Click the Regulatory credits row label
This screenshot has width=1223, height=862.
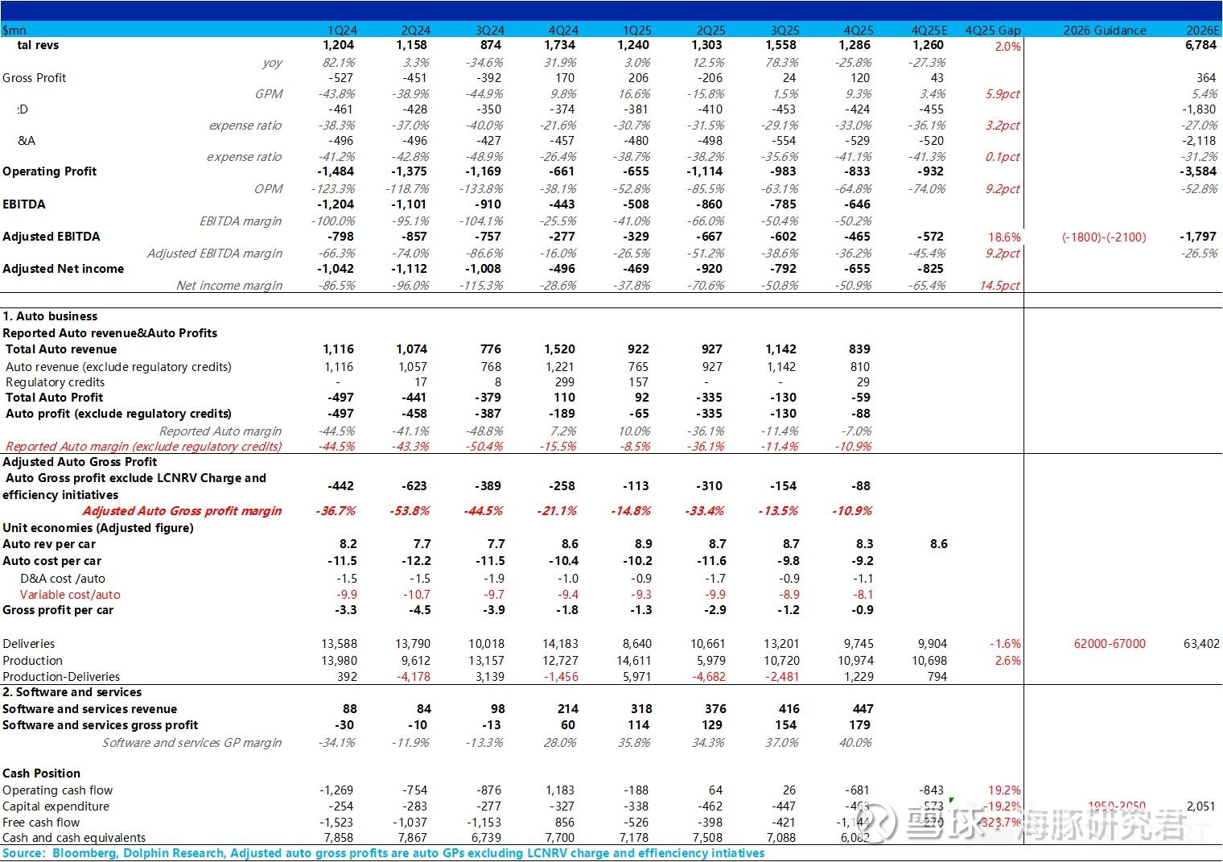pyautogui.click(x=56, y=382)
